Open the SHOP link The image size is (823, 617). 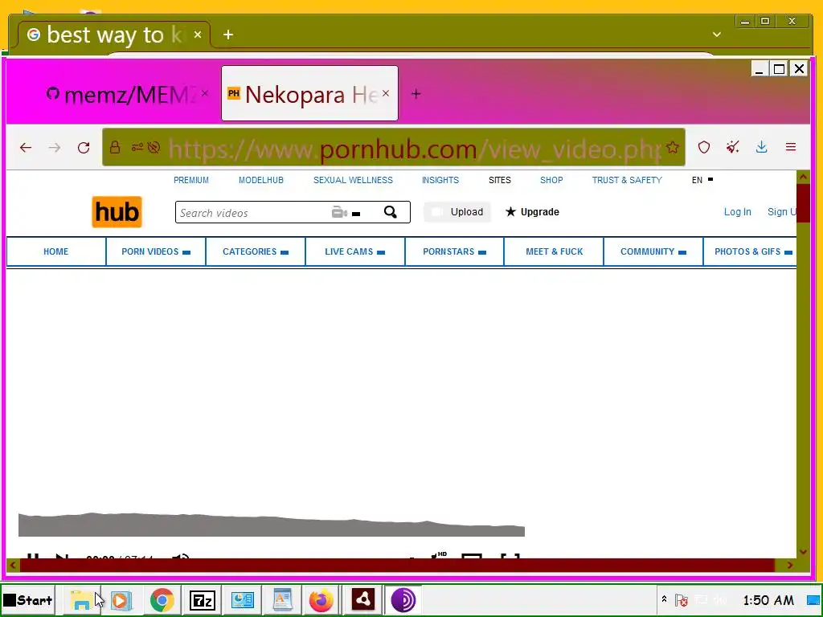(551, 180)
